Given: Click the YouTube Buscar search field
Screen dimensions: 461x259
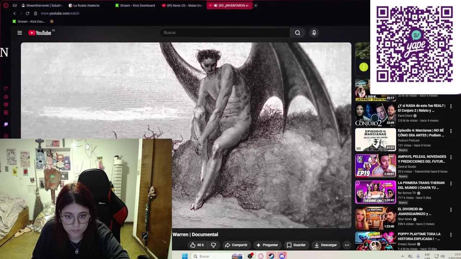Looking at the screenshot, I should [225, 33].
